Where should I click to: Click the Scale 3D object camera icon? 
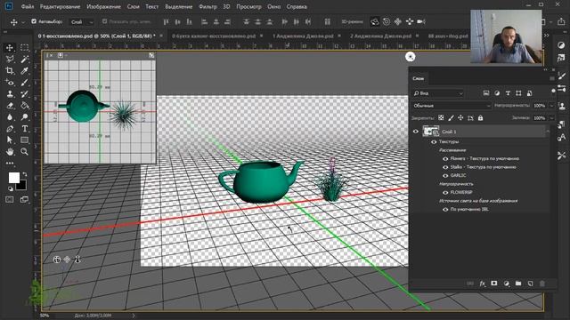(421, 21)
